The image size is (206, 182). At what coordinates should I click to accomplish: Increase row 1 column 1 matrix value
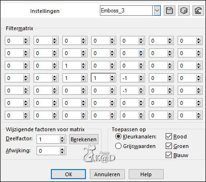[x=26, y=39]
